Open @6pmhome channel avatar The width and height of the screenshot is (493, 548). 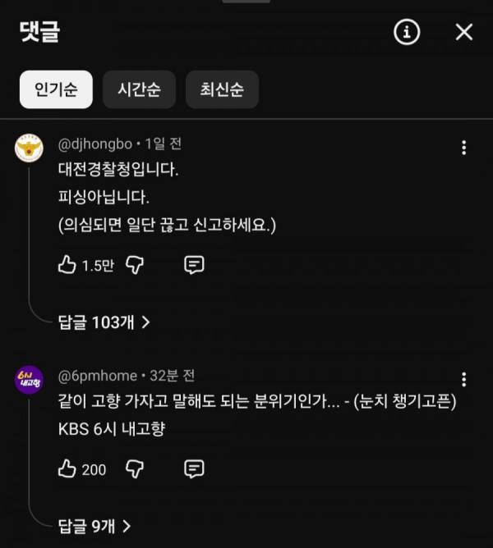point(30,379)
